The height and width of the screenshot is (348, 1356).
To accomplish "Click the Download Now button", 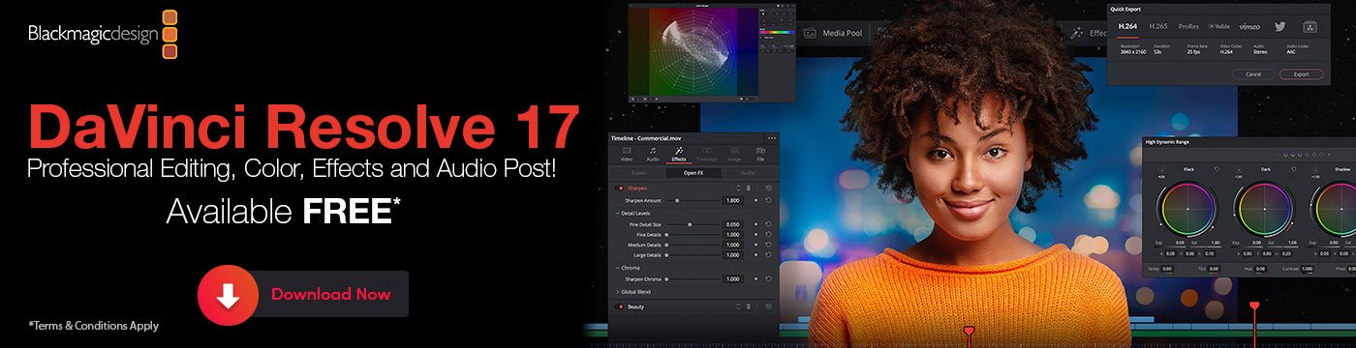I will (303, 295).
